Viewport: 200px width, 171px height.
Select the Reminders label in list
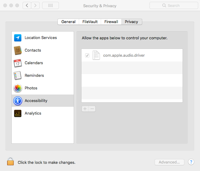pyautogui.click(x=34, y=75)
